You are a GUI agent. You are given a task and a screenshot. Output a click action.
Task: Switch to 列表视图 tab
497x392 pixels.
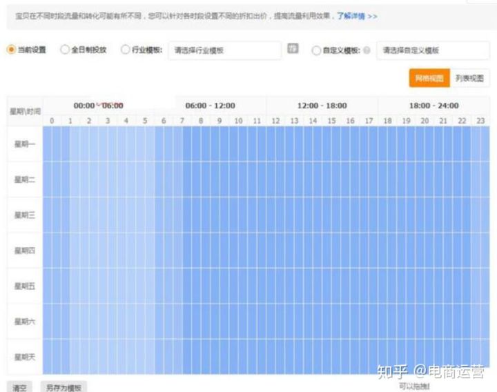pos(469,79)
